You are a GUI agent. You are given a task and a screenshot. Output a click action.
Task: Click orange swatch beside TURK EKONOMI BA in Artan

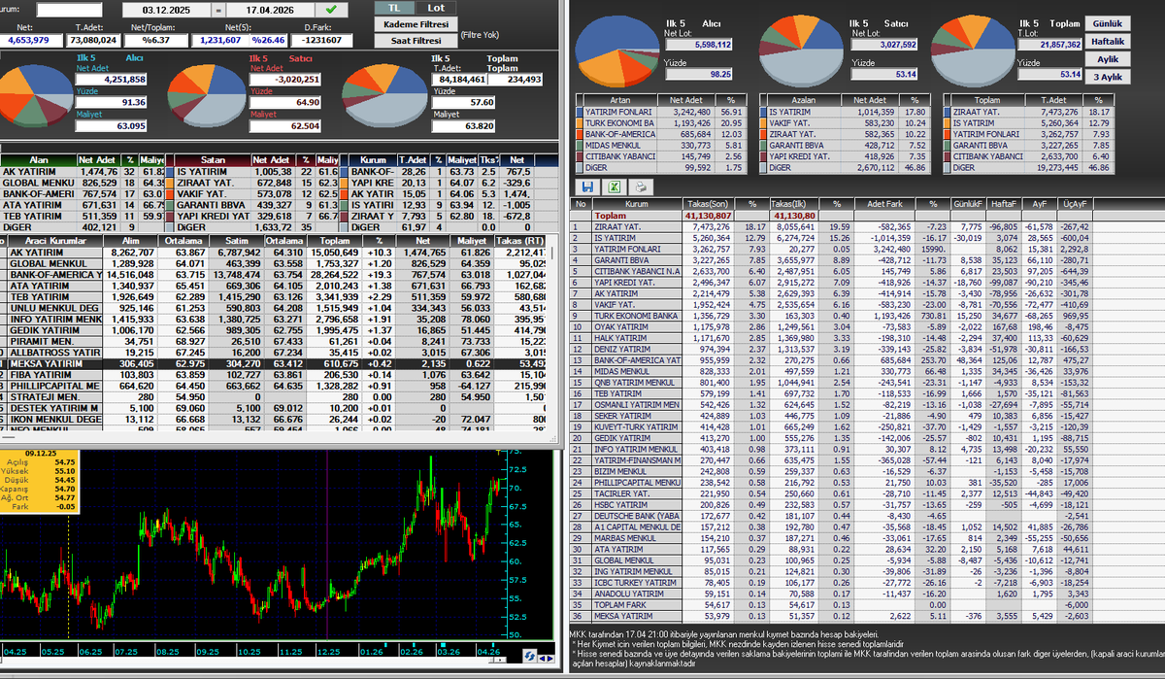pyautogui.click(x=581, y=123)
